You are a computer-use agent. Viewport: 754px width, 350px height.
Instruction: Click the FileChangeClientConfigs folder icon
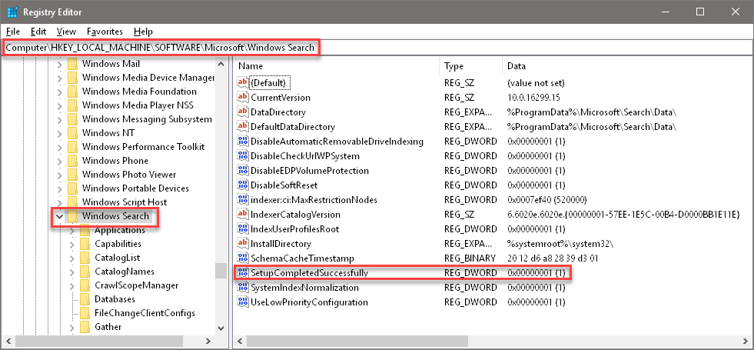85,313
